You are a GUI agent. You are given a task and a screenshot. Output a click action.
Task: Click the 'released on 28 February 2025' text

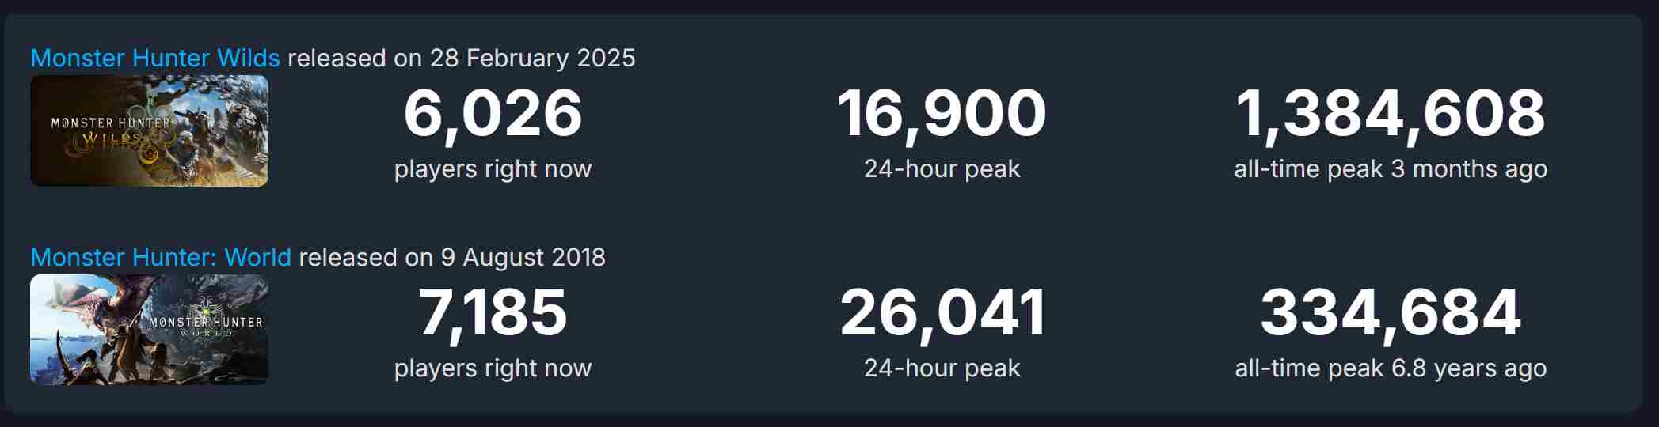[x=461, y=58]
